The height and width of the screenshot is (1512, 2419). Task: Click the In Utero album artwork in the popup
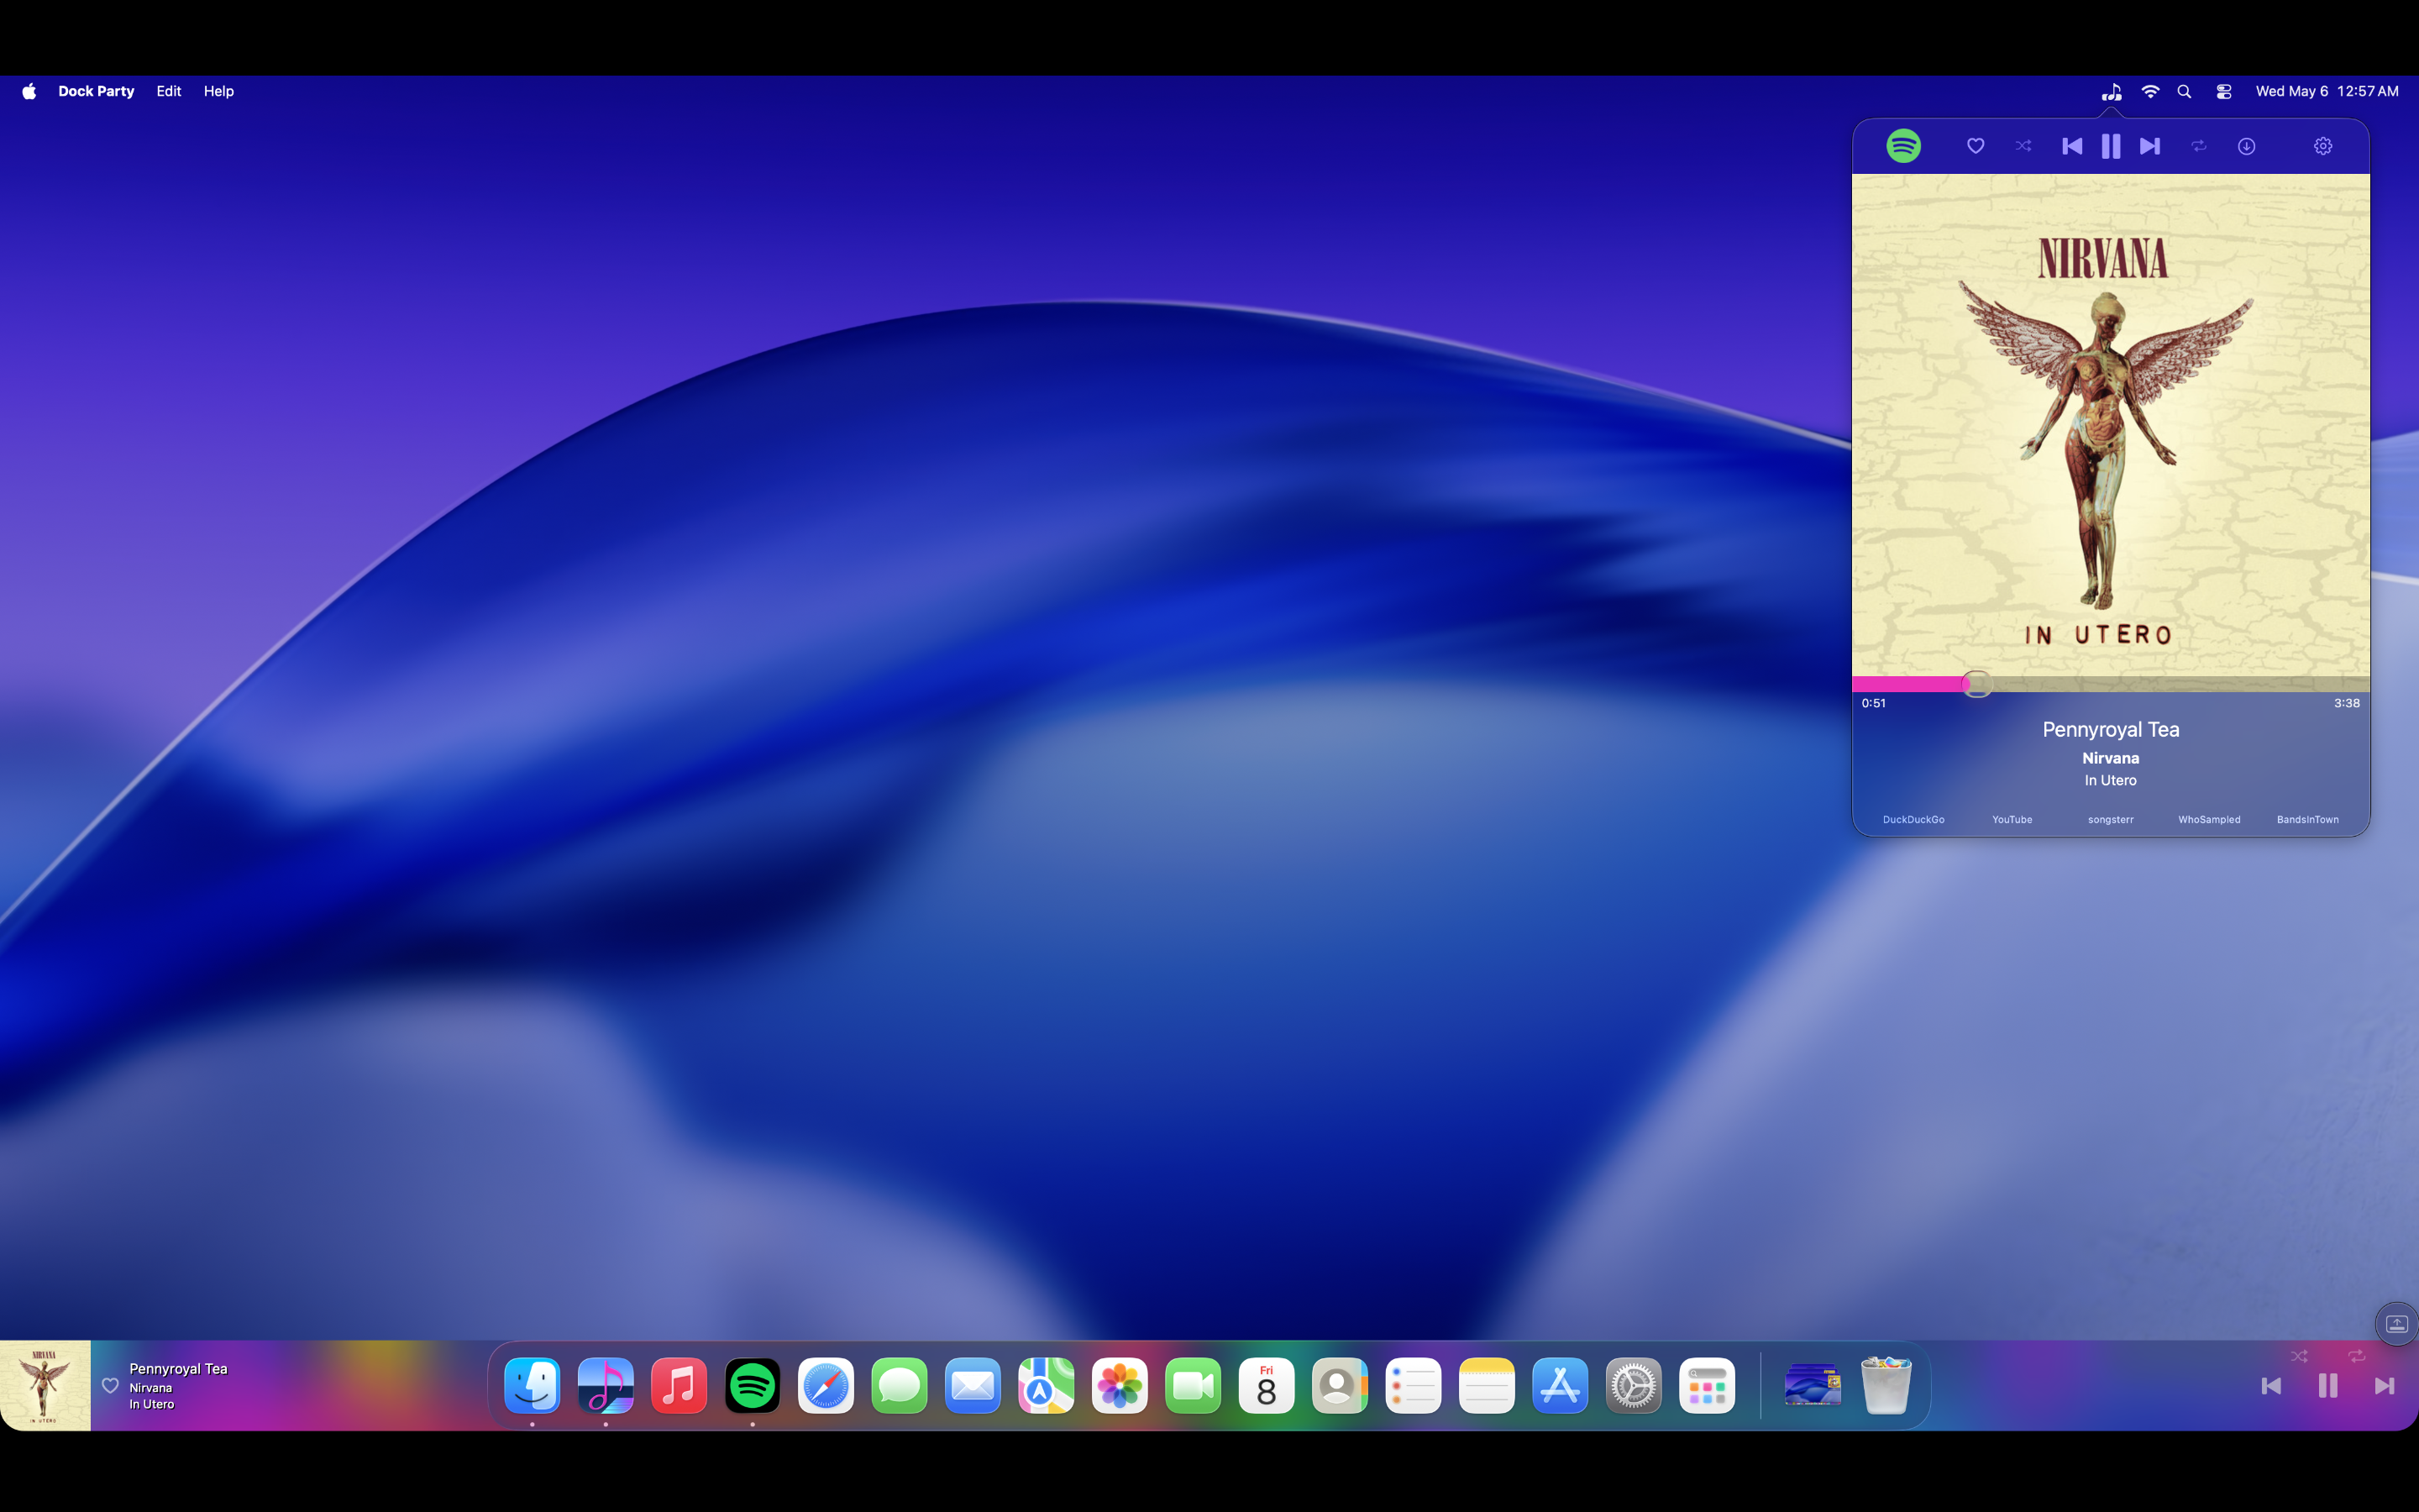[x=2110, y=425]
